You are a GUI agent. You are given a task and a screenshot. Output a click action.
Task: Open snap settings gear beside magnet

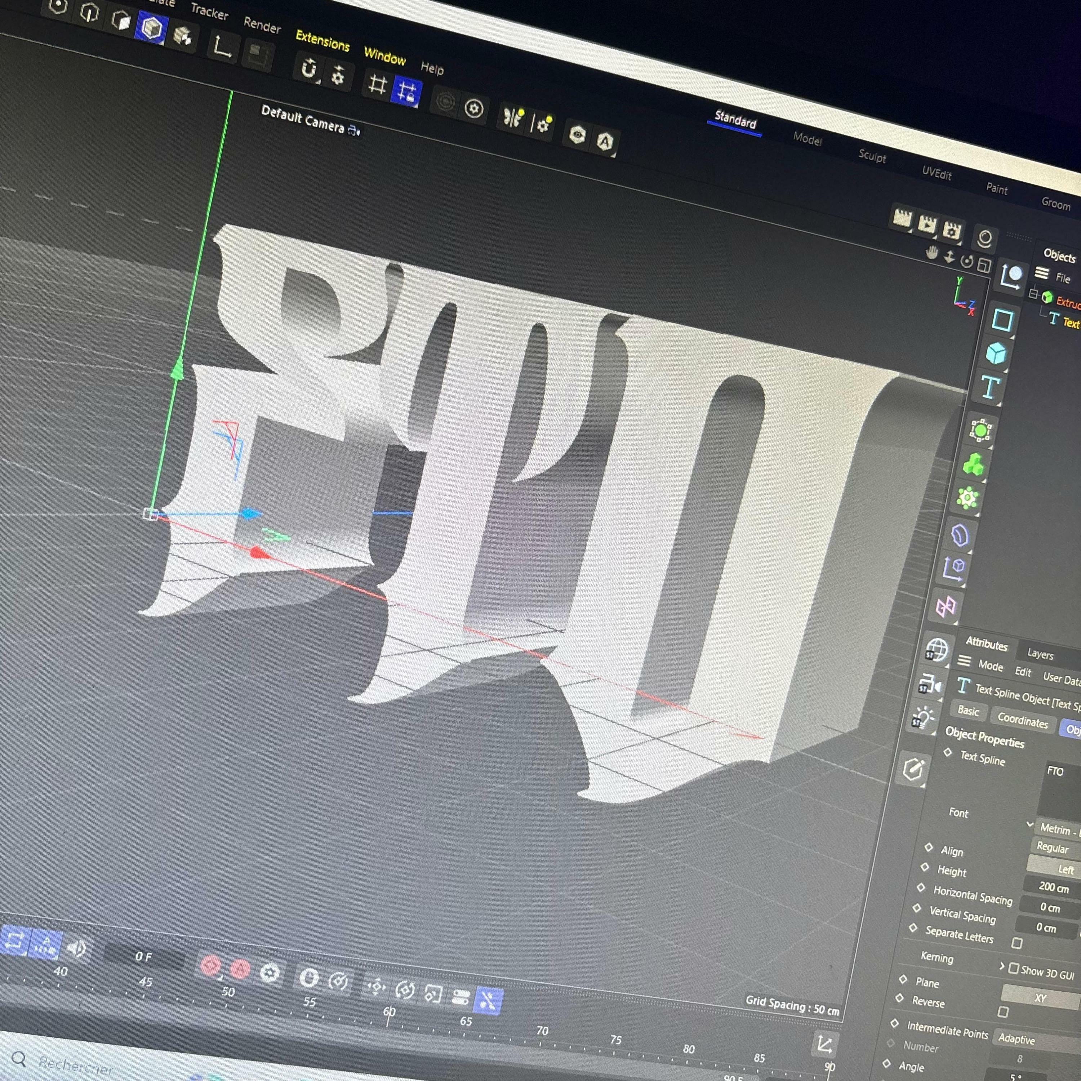pyautogui.click(x=338, y=76)
